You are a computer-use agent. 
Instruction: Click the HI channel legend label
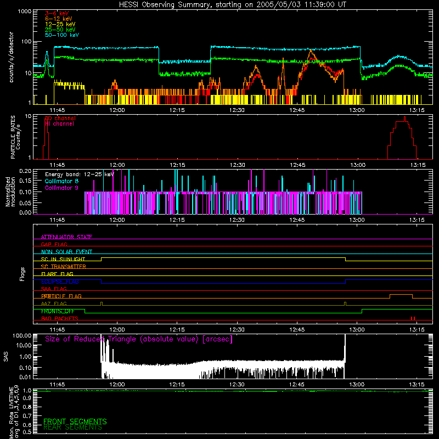pos(59,123)
